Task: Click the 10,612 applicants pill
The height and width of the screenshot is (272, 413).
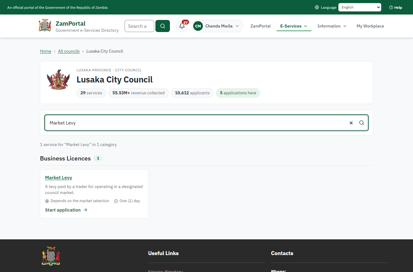Action: point(192,93)
